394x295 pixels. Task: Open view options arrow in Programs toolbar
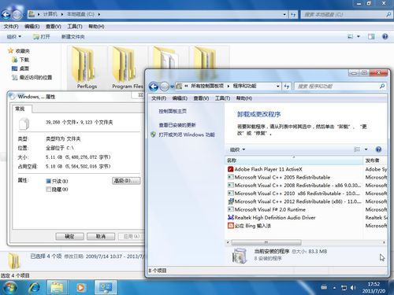click(366, 149)
